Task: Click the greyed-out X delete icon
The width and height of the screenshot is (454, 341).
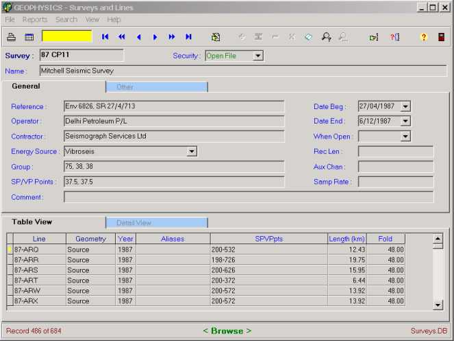Action: pyautogui.click(x=292, y=37)
